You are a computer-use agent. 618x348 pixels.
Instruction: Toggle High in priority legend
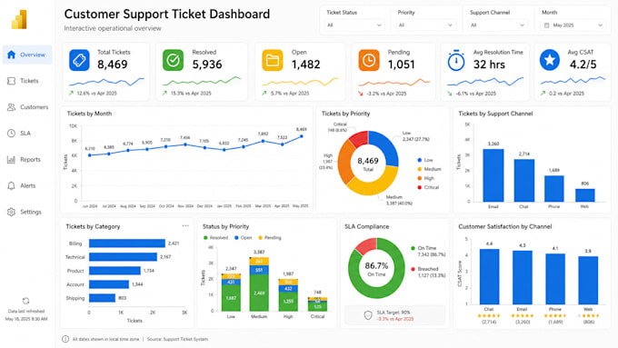(425, 178)
